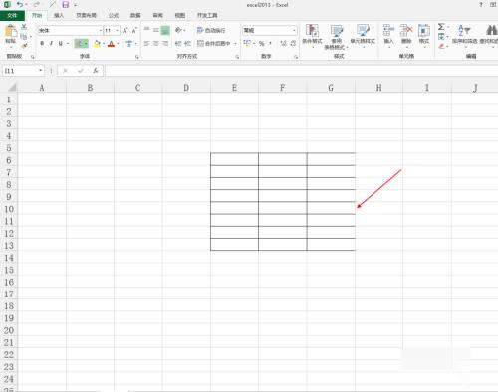Viewport: 498px width, 392px height.
Task: Switch to the Page Layout (页面布局) tab
Action: 86,15
